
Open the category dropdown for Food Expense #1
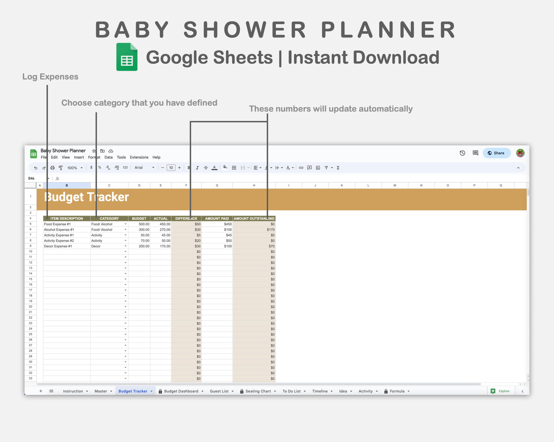(125, 224)
